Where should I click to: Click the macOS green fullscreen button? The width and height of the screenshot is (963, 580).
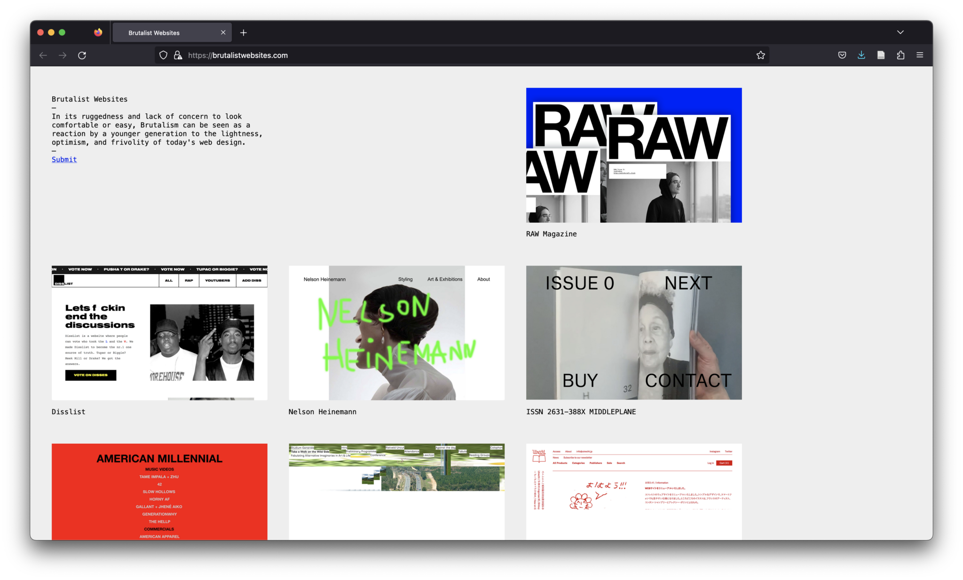click(62, 32)
